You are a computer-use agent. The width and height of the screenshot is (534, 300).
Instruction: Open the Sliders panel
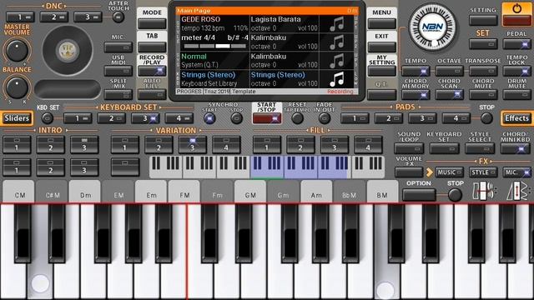17,118
